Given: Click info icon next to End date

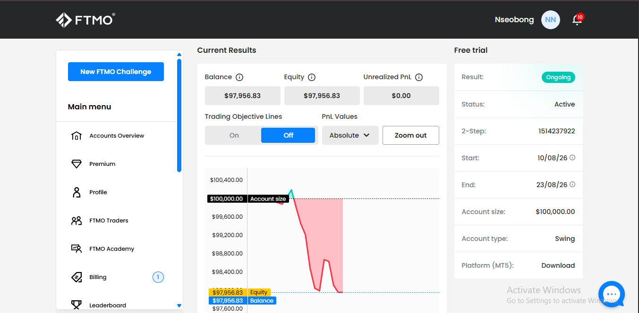Looking at the screenshot, I should [572, 184].
